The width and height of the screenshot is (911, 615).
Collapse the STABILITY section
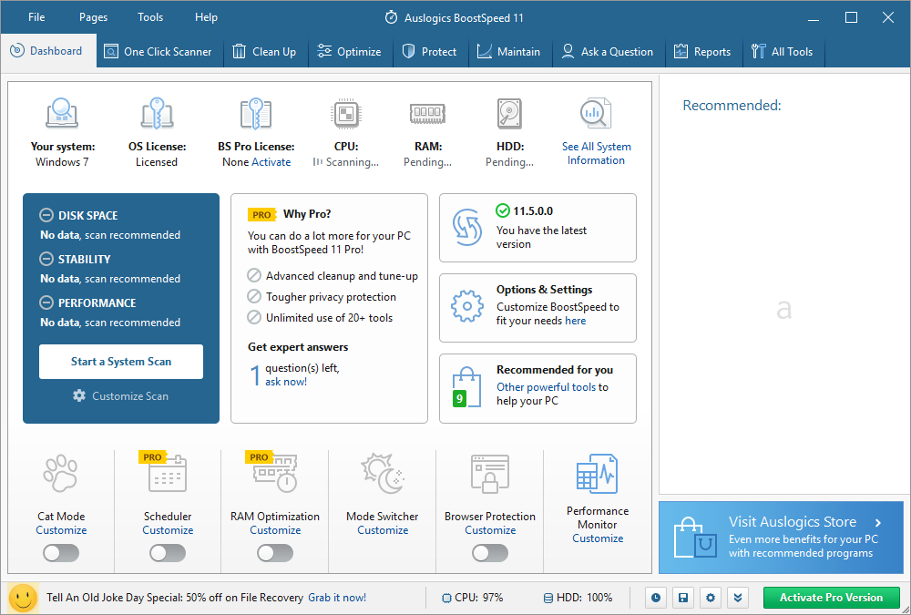coord(46,259)
